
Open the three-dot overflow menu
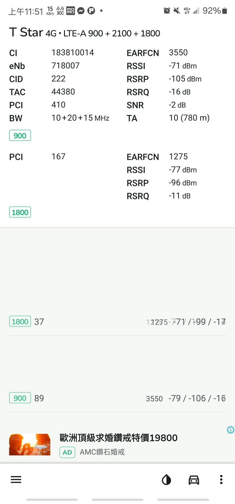tap(221, 480)
